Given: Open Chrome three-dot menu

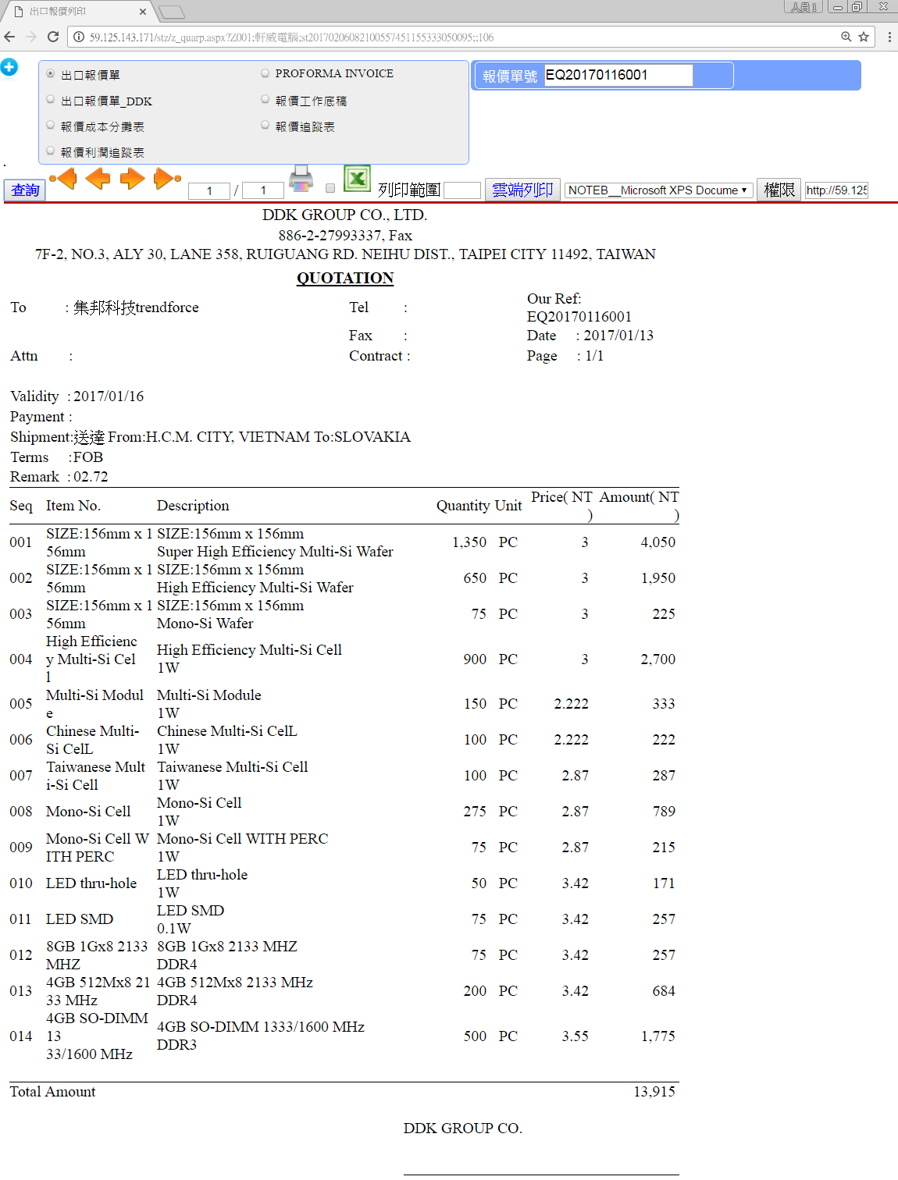Looking at the screenshot, I should (889, 37).
